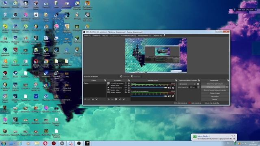Undock the Controls panel using its pop-out icon

[x=228, y=80]
